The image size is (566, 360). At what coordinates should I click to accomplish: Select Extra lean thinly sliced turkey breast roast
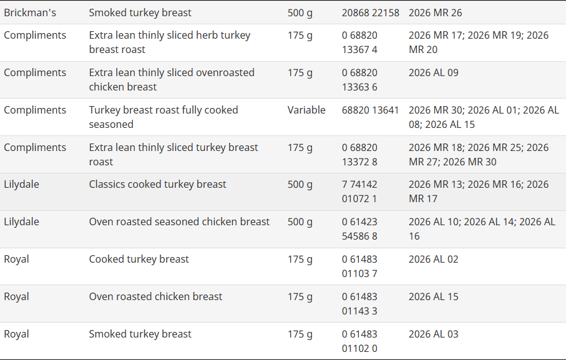click(x=173, y=155)
